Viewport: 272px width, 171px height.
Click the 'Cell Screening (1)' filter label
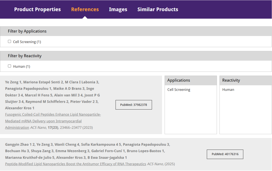click(x=27, y=42)
